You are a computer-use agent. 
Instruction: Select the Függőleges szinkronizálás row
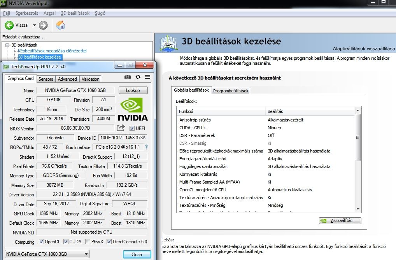pyautogui.click(x=266, y=166)
